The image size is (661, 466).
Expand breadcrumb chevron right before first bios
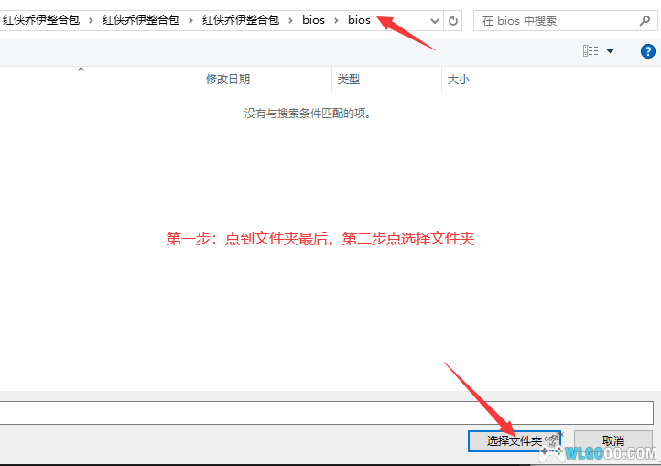290,20
